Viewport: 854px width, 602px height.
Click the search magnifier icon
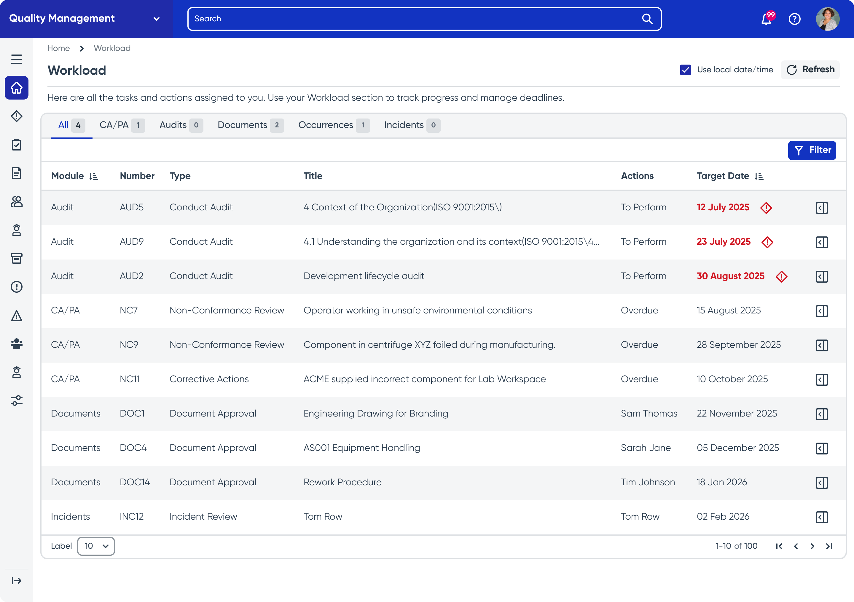click(648, 19)
